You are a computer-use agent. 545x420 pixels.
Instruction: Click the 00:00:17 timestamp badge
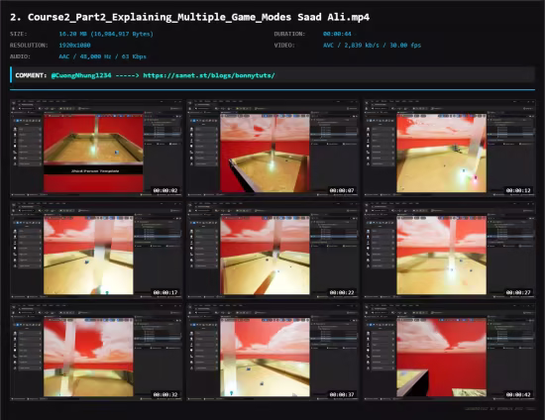[165, 292]
